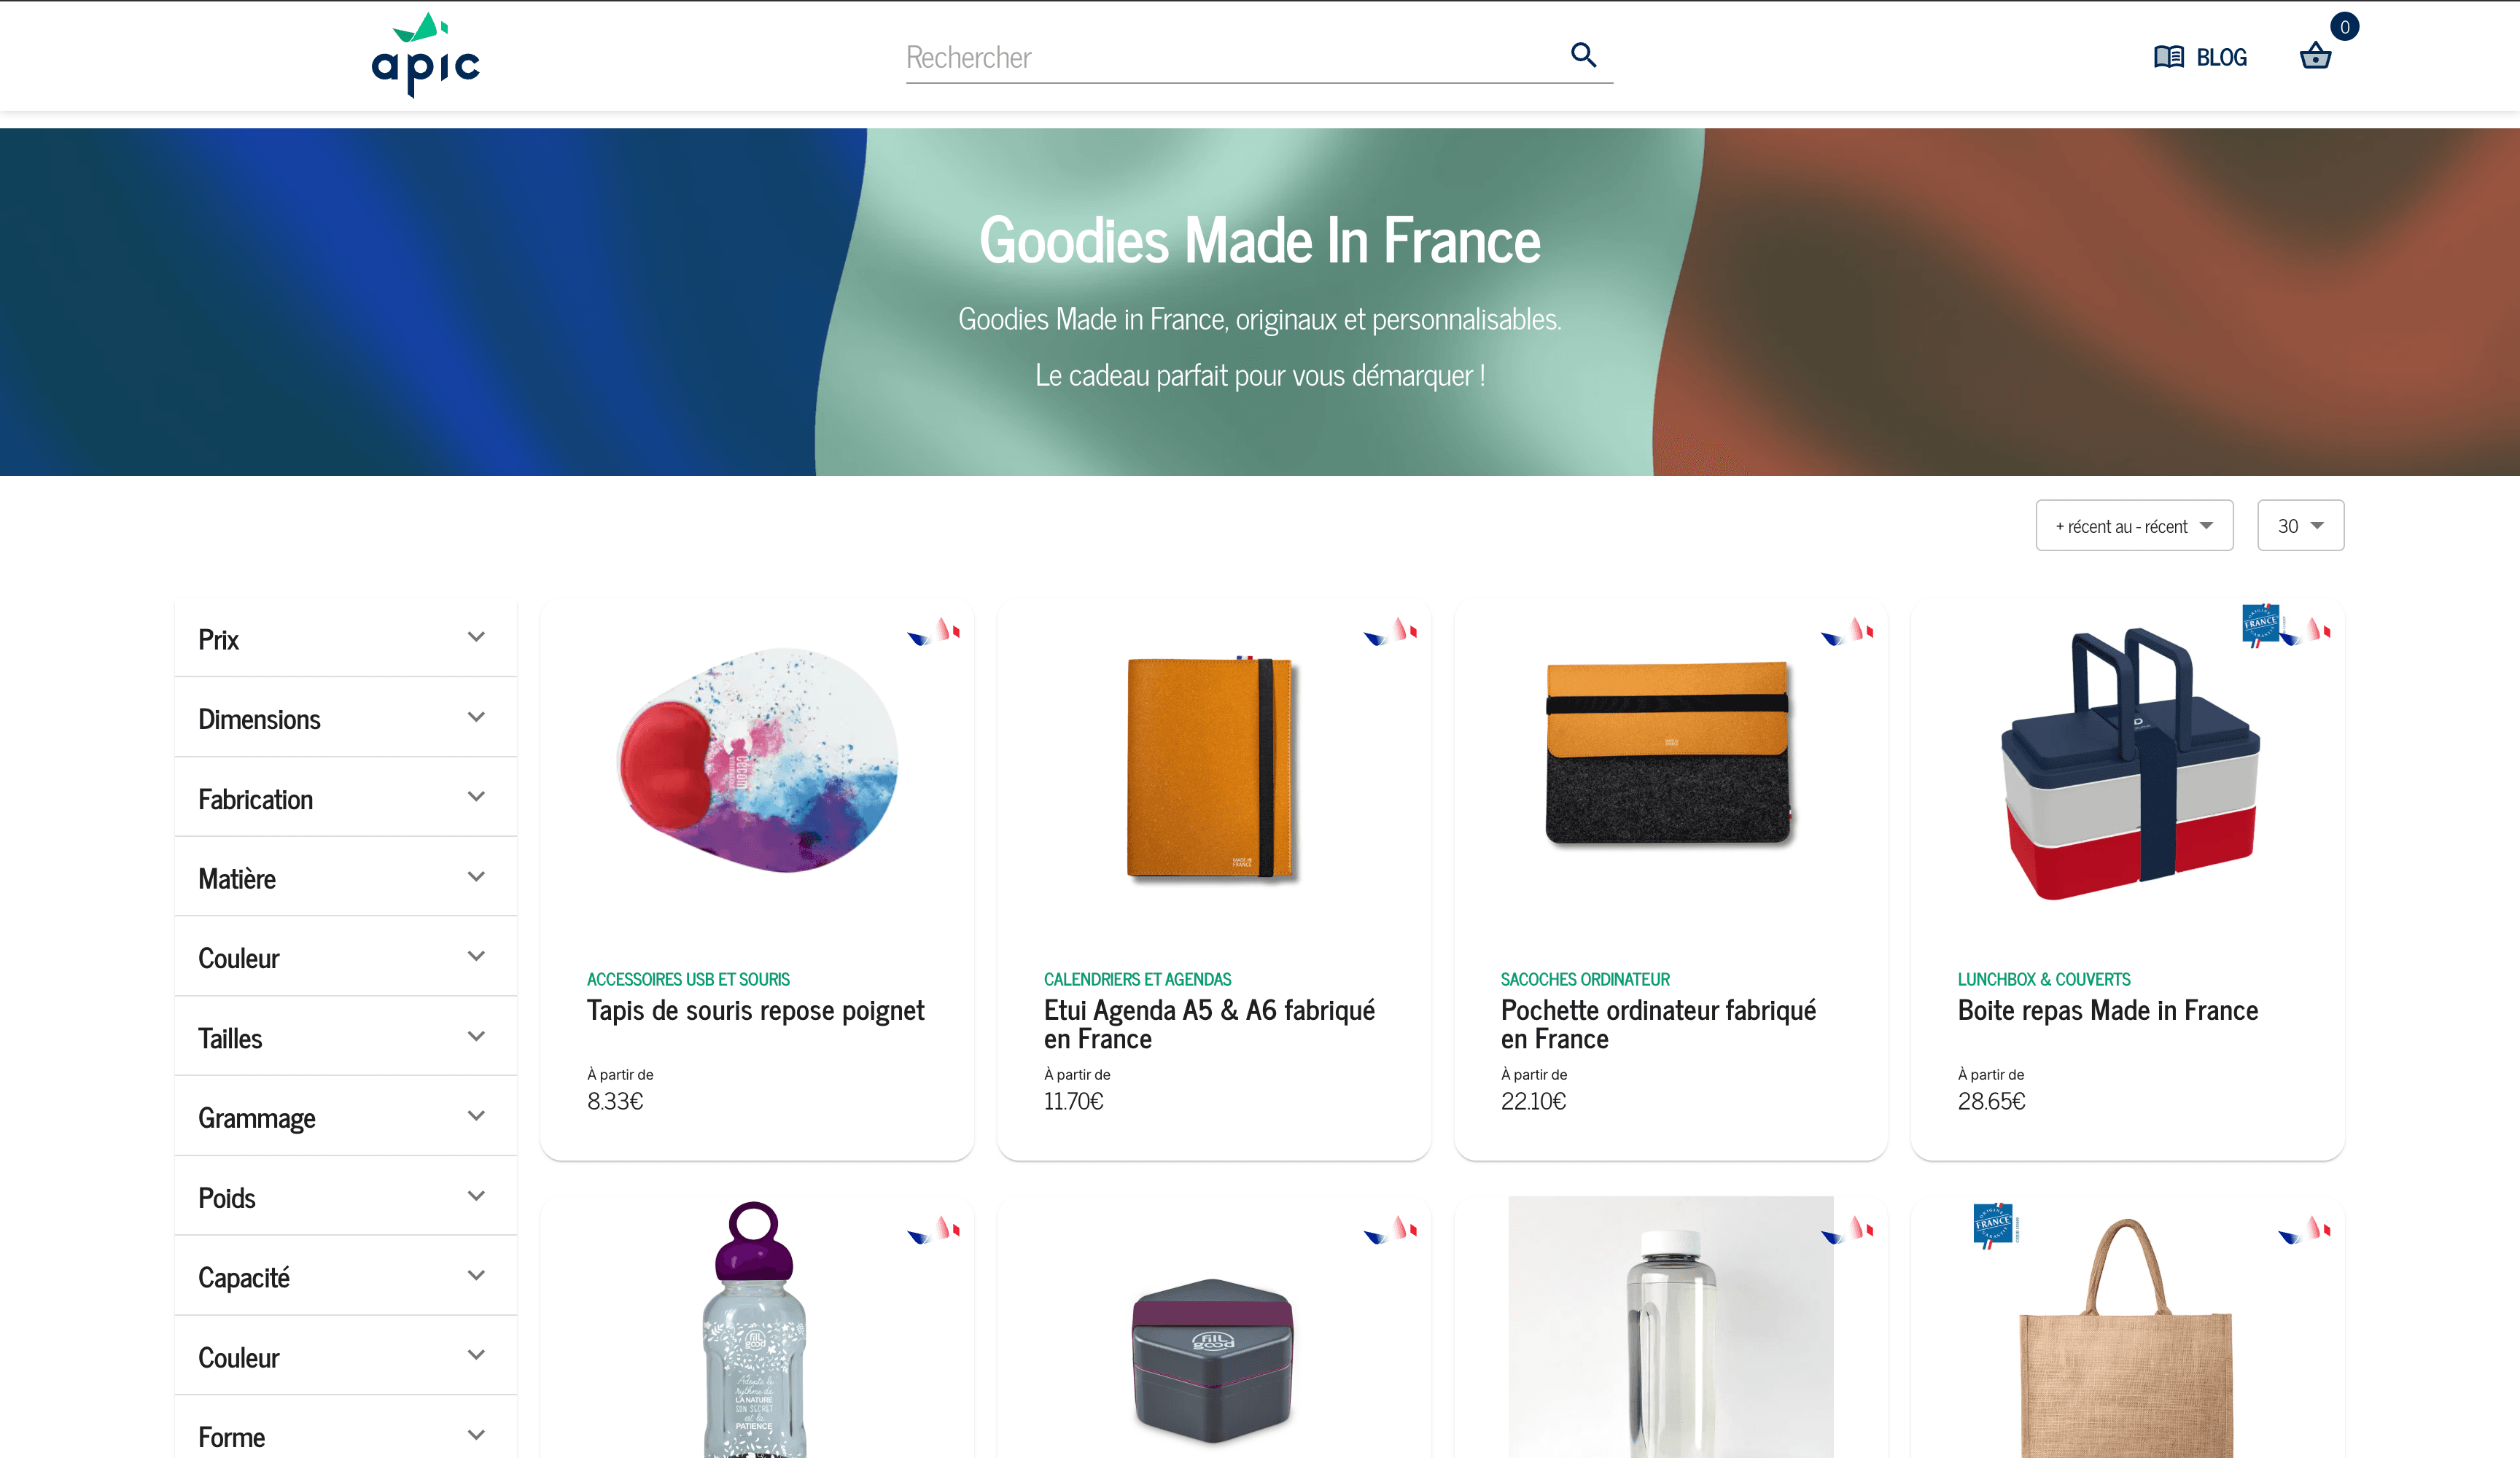This screenshot has width=2520, height=1458.
Task: Open Lunchbox & Couverts category link
Action: 2043,979
